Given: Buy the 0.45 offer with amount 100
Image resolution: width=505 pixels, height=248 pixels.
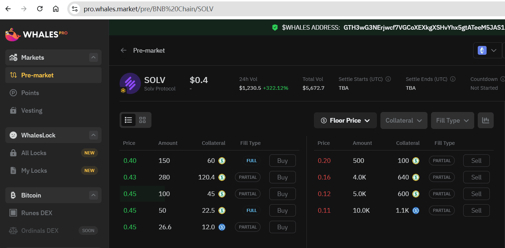Looking at the screenshot, I should (282, 194).
